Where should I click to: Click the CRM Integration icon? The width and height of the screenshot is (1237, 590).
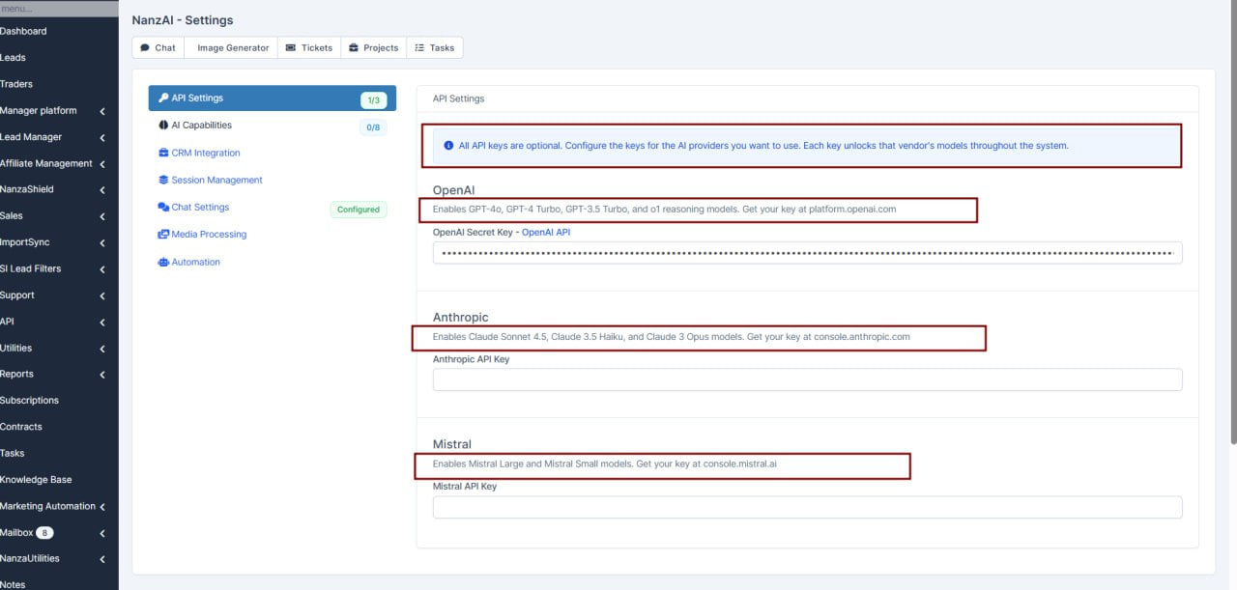coord(163,153)
